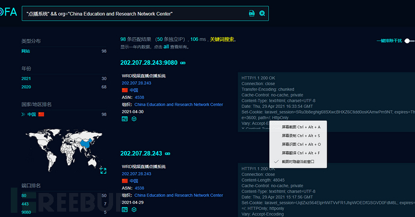The height and width of the screenshot is (217, 415).
Task: Open the 202.207.28.243 result heading
Action: coord(141,153)
